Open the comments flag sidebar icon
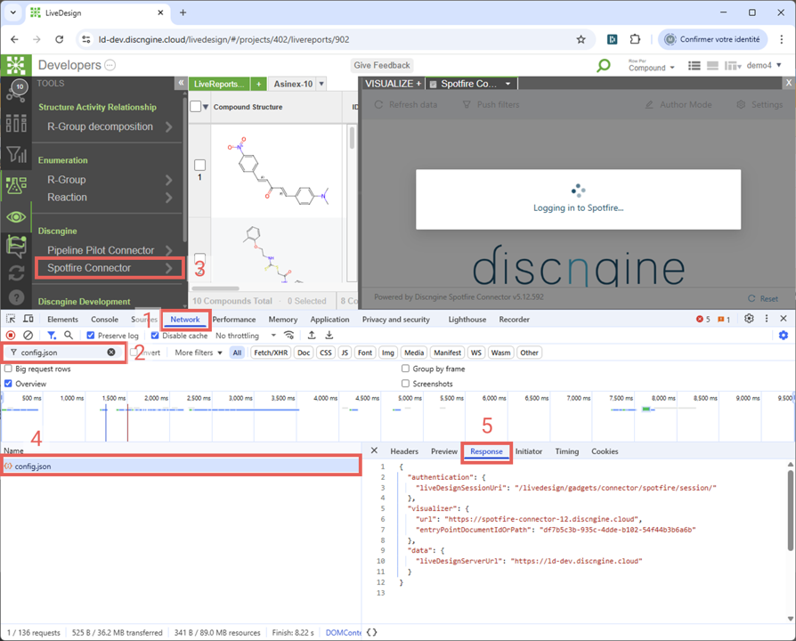This screenshot has width=796, height=641. (16, 247)
